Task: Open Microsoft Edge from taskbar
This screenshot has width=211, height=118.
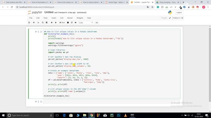Action: (x=64, y=115)
